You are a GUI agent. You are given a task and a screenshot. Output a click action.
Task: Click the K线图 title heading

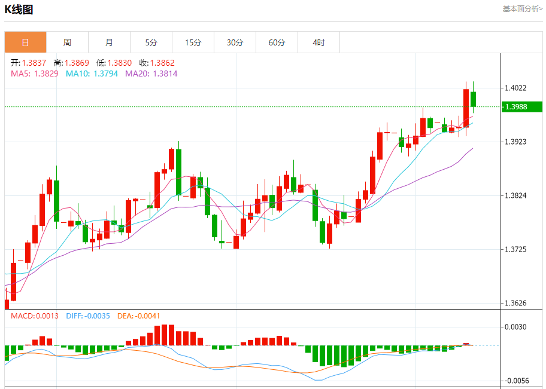[x=19, y=10]
